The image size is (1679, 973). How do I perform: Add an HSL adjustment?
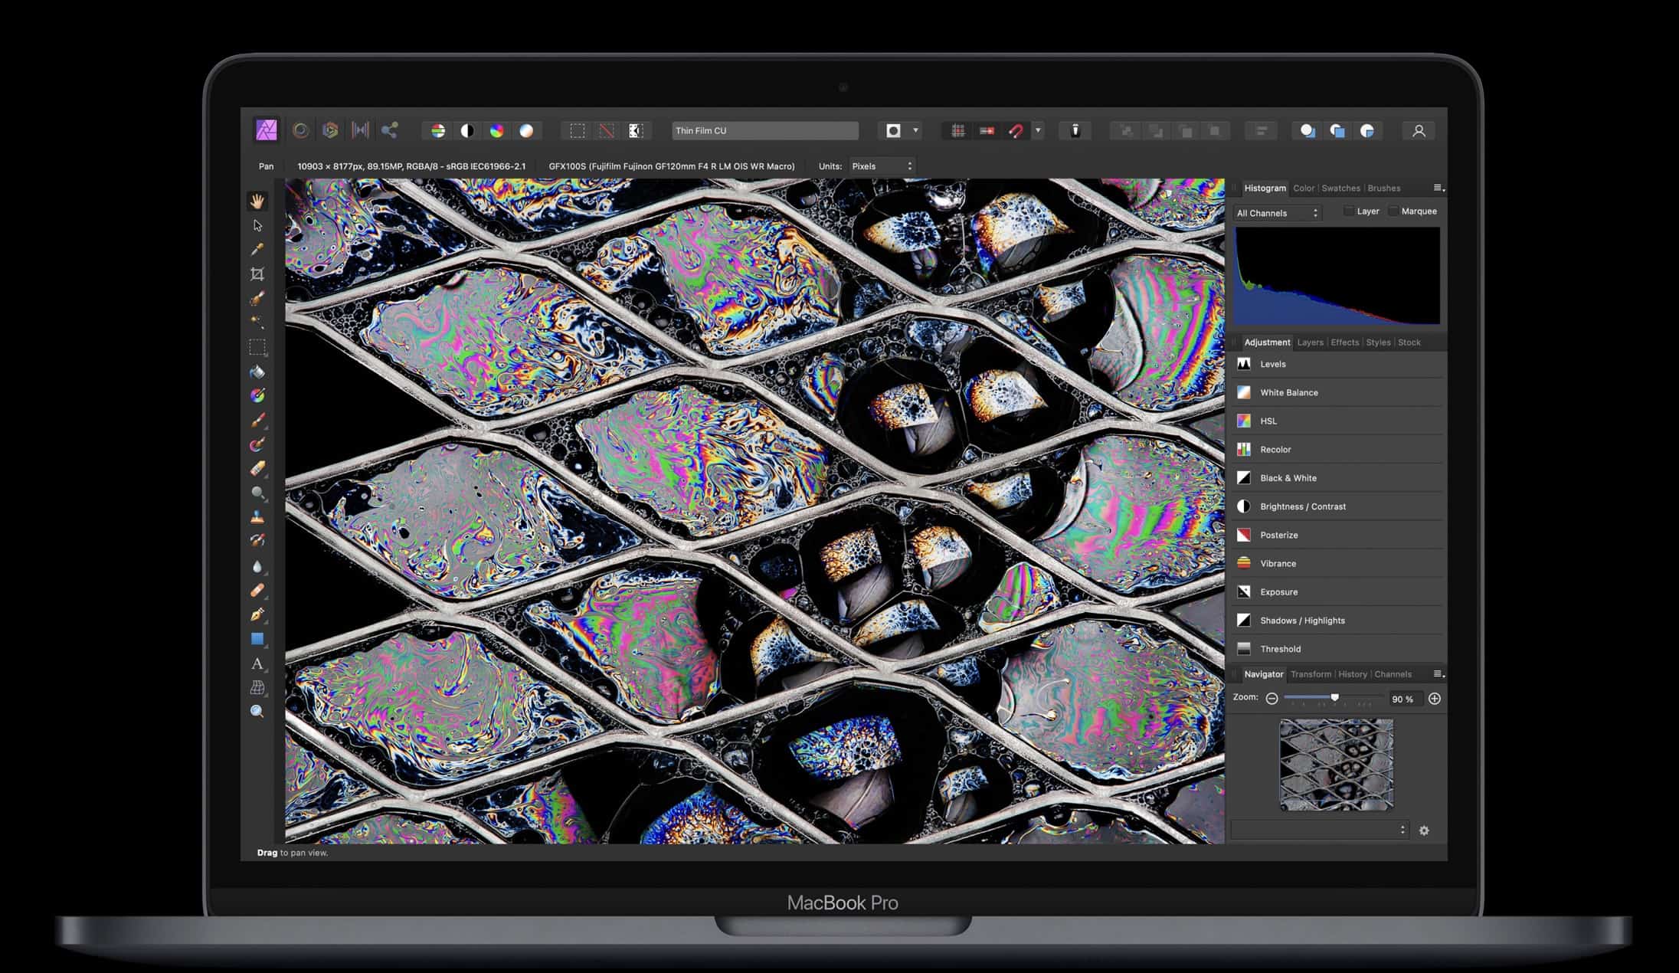click(1339, 421)
